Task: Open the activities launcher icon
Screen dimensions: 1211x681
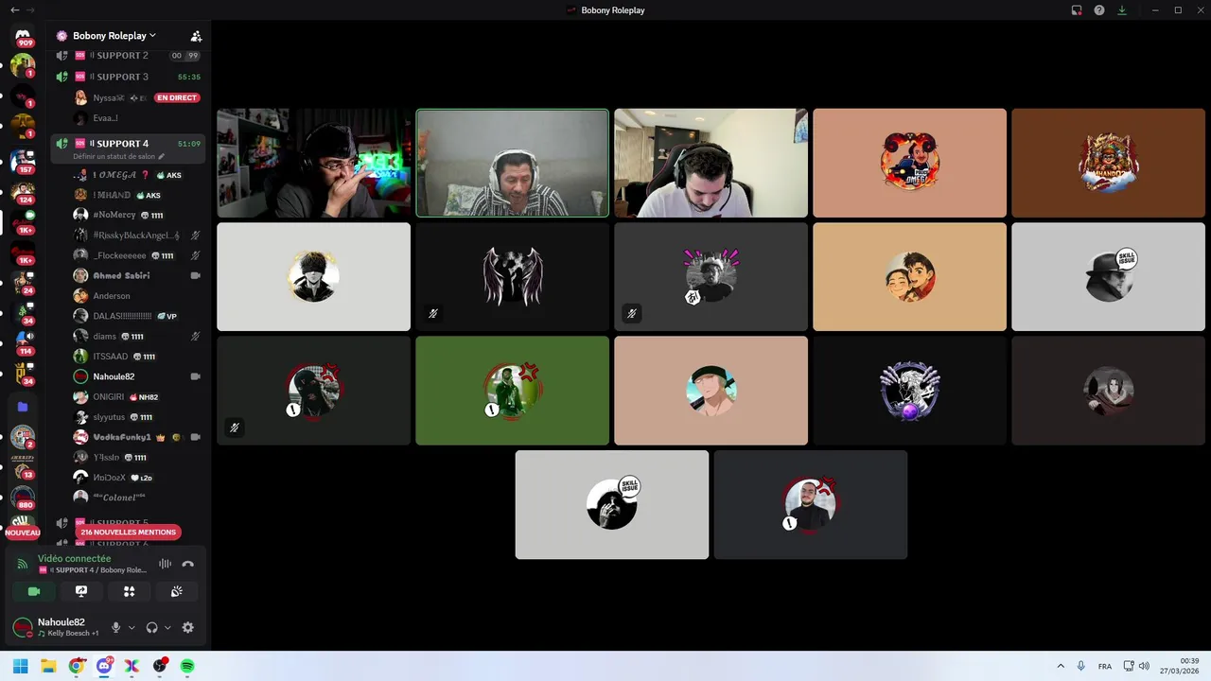Action: click(x=129, y=591)
